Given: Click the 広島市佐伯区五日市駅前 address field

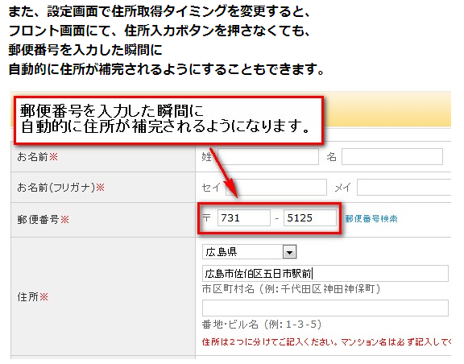Looking at the screenshot, I should pos(325,274).
